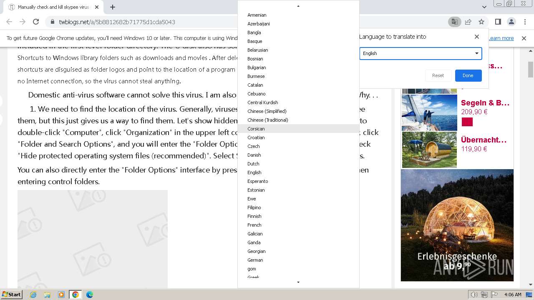Open the Learn more link
534x300 pixels.
[x=501, y=38]
